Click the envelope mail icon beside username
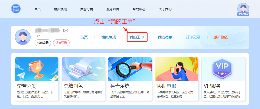 (66, 31)
